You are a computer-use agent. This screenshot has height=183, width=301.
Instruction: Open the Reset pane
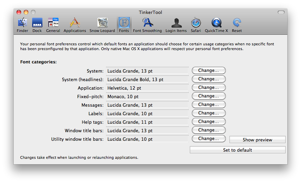[x=237, y=25]
